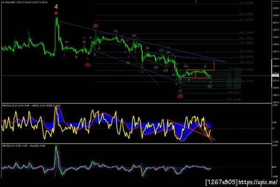The width and height of the screenshot is (280, 187).
Task: Select the yellow wave label "4"
Action: tap(56, 7)
